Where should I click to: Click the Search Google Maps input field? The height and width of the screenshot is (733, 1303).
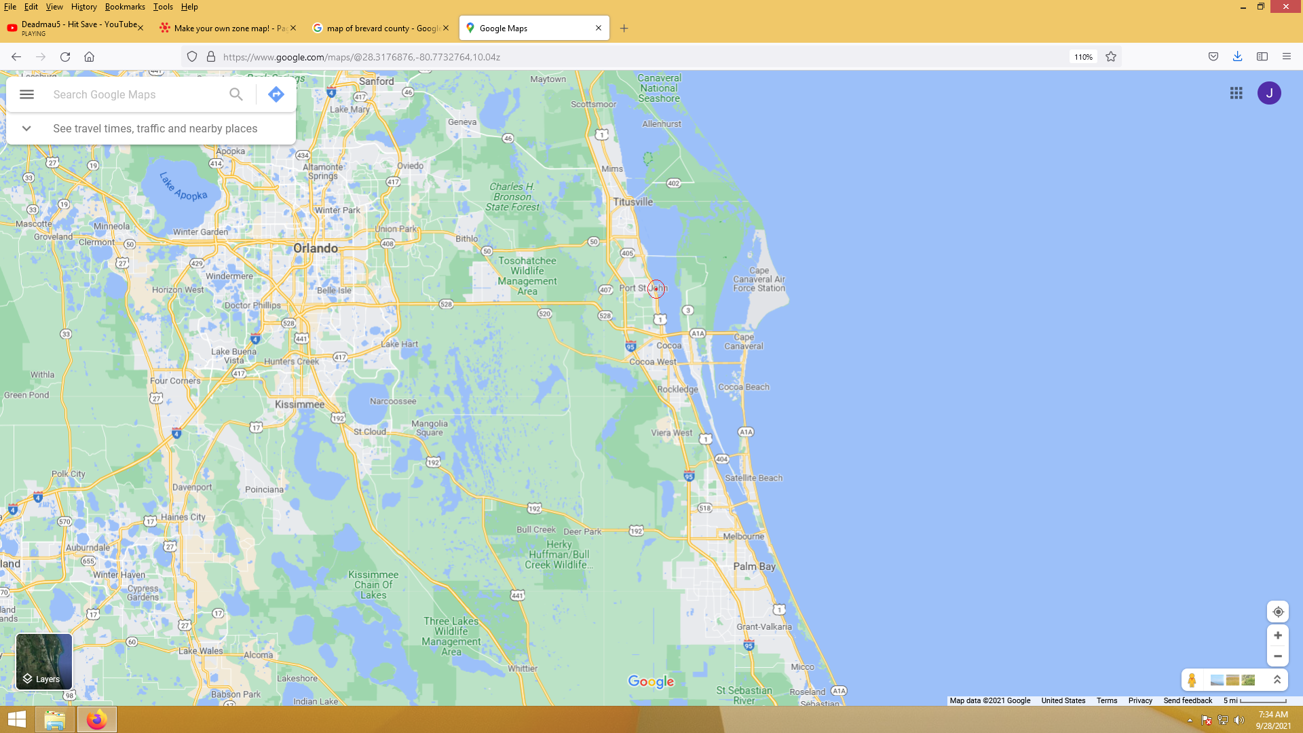pyautogui.click(x=136, y=94)
